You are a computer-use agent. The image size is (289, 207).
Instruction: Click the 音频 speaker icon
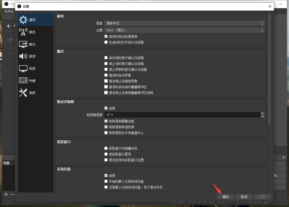pyautogui.click(x=23, y=56)
